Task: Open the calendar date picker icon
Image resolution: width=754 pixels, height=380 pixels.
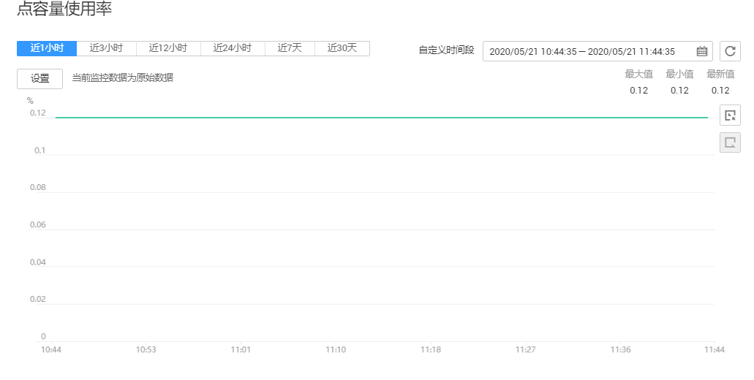Action: click(702, 51)
